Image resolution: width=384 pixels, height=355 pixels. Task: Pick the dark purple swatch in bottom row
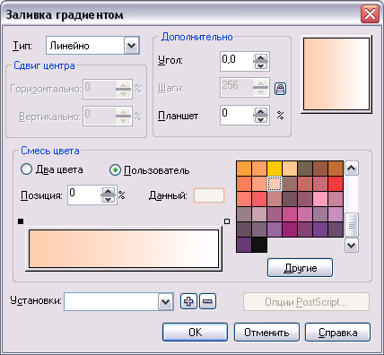pyautogui.click(x=244, y=245)
